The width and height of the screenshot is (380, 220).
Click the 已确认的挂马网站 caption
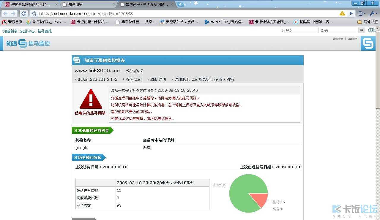[x=90, y=113]
